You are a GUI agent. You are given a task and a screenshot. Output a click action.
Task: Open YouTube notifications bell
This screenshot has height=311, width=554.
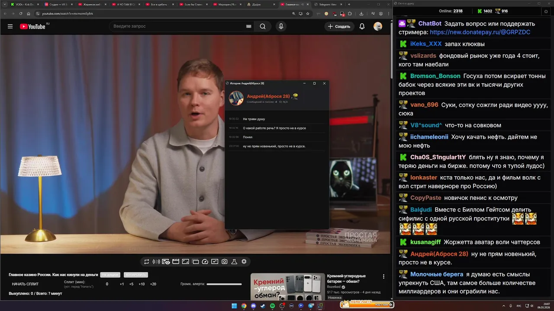point(362,26)
